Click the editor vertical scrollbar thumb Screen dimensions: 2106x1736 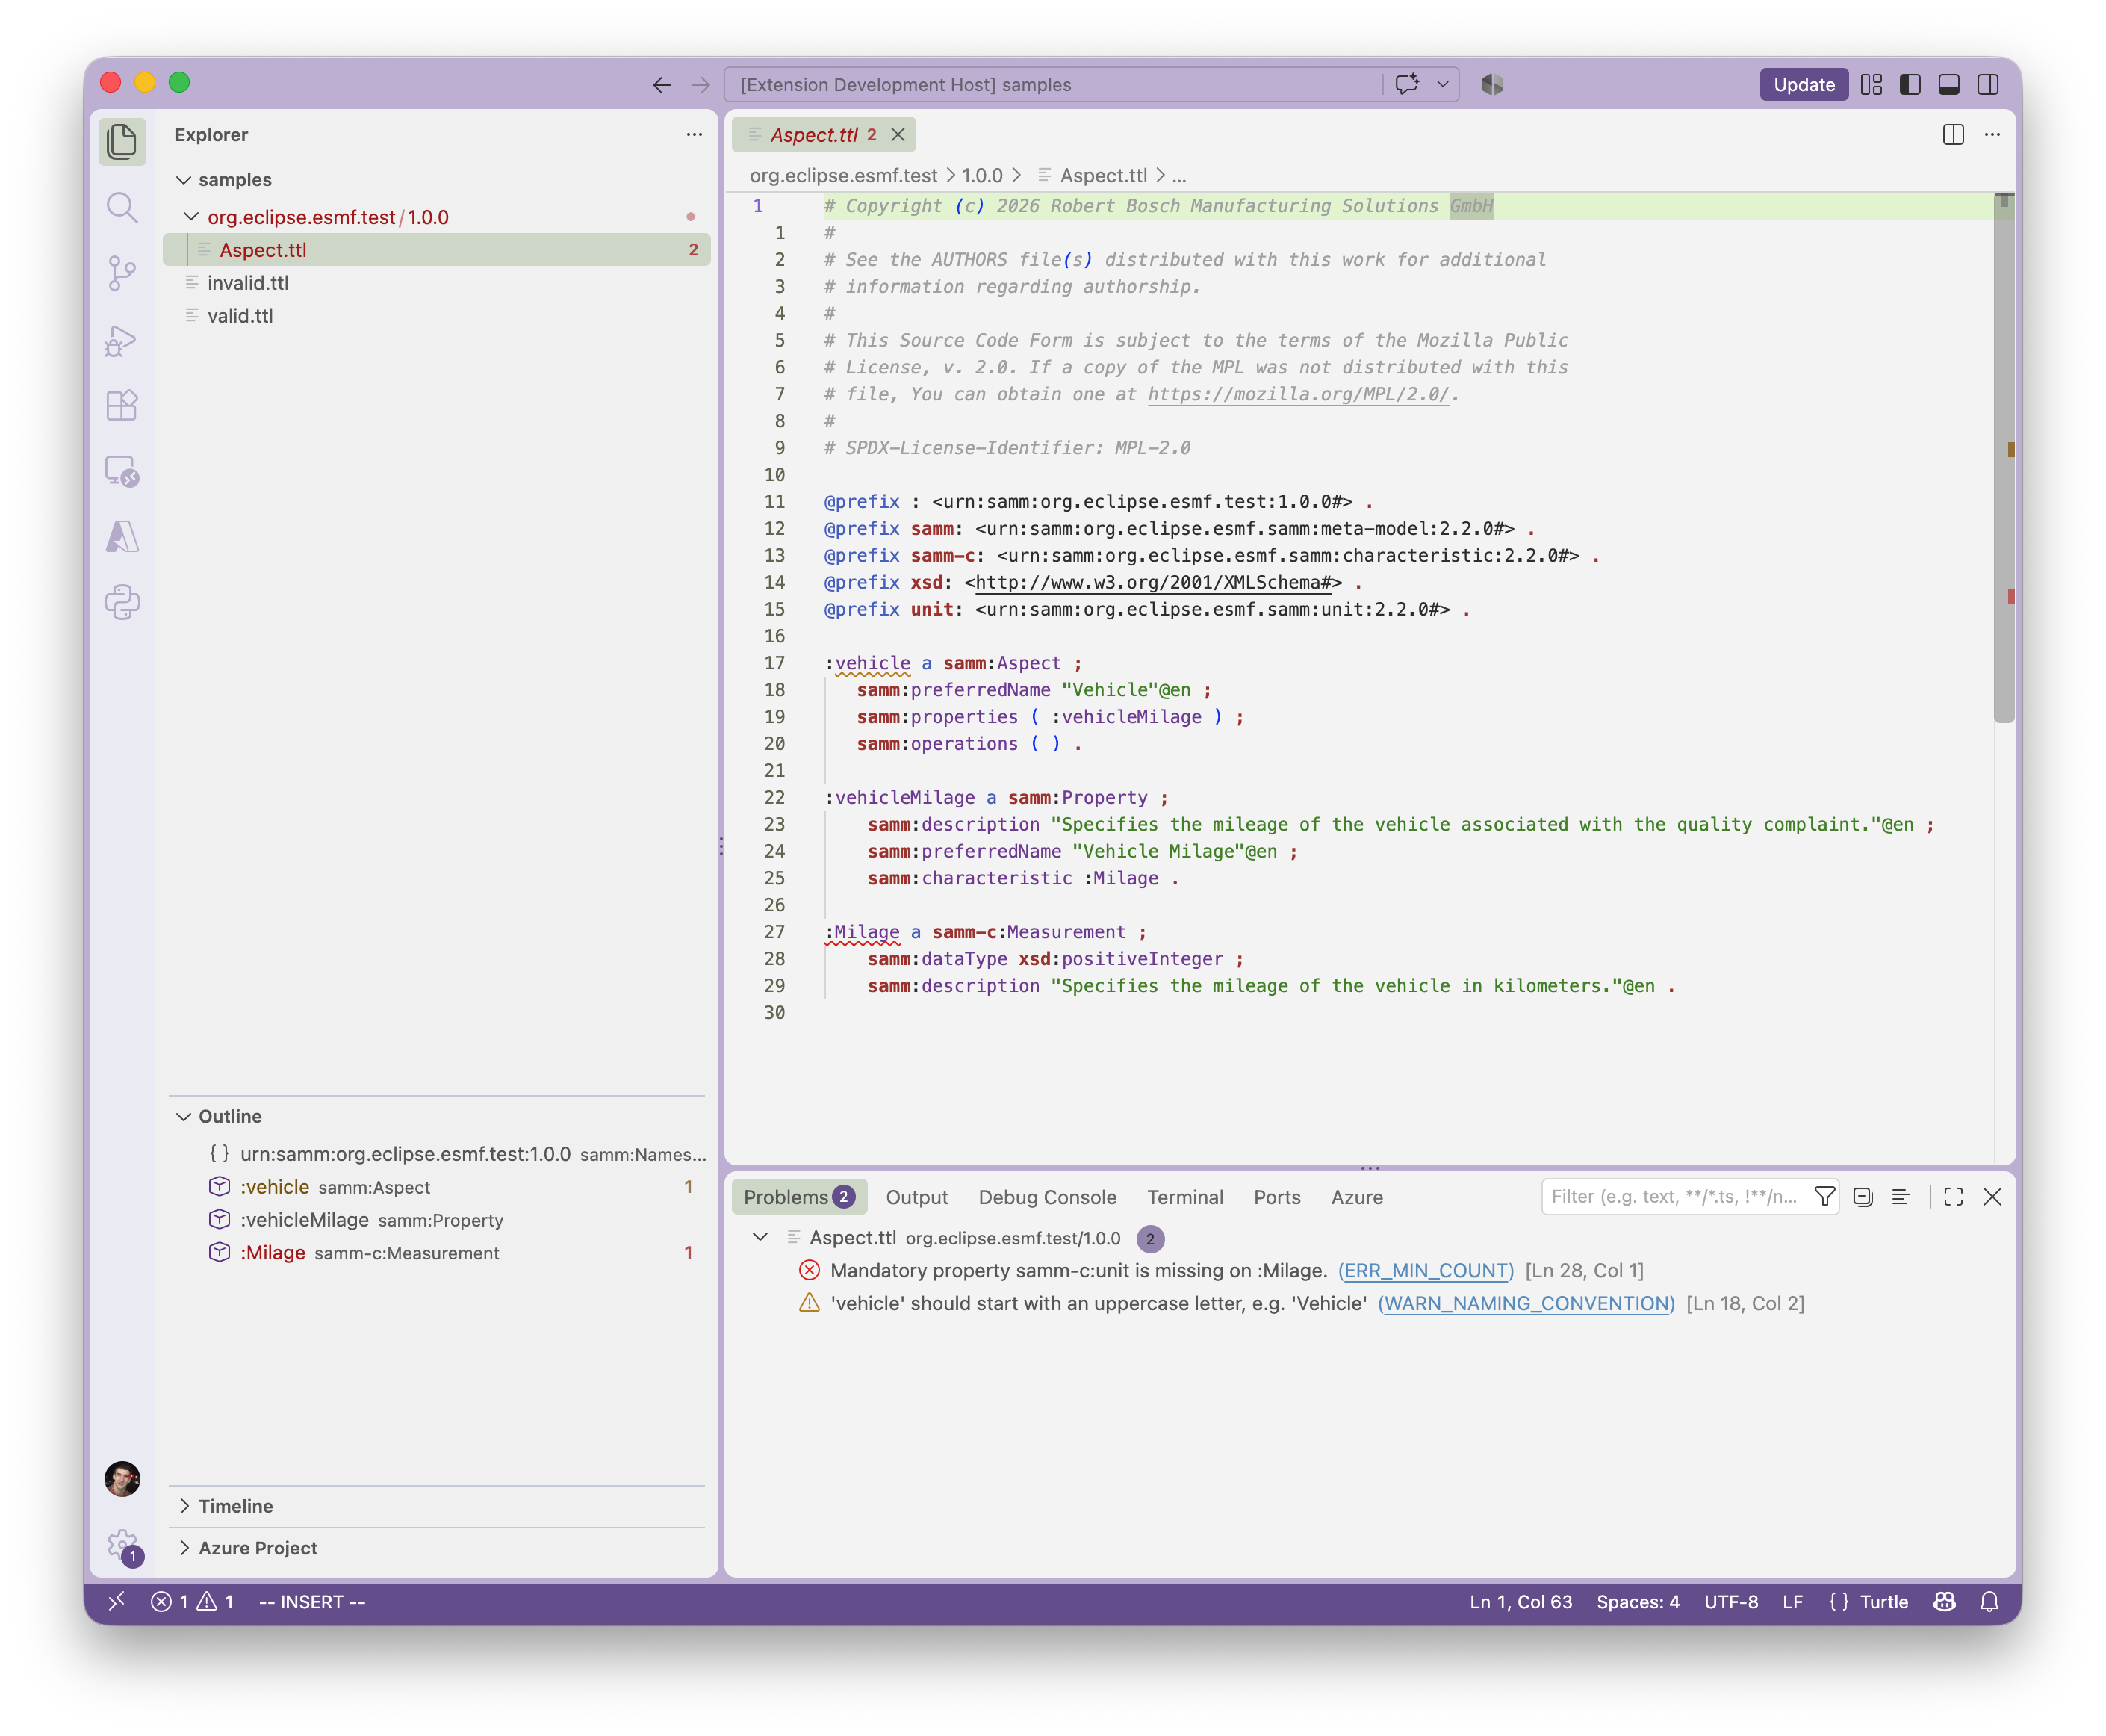tap(2003, 457)
